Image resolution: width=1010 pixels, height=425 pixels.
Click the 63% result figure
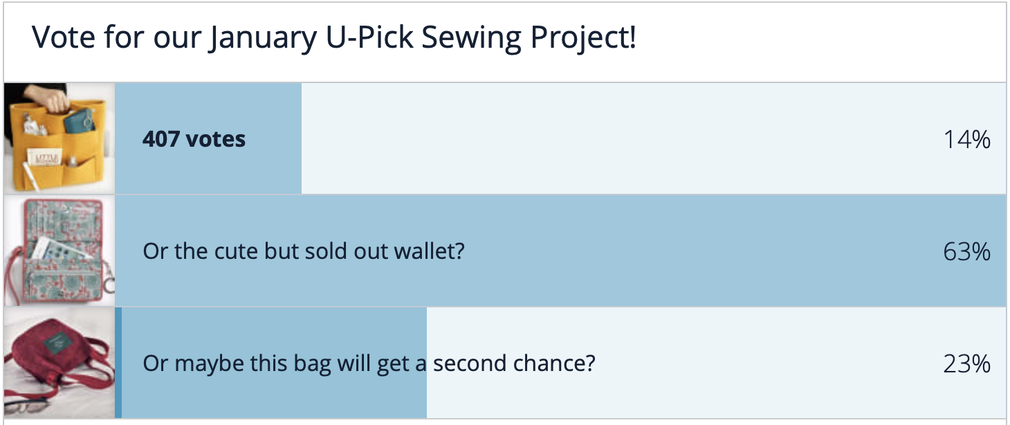coord(967,252)
